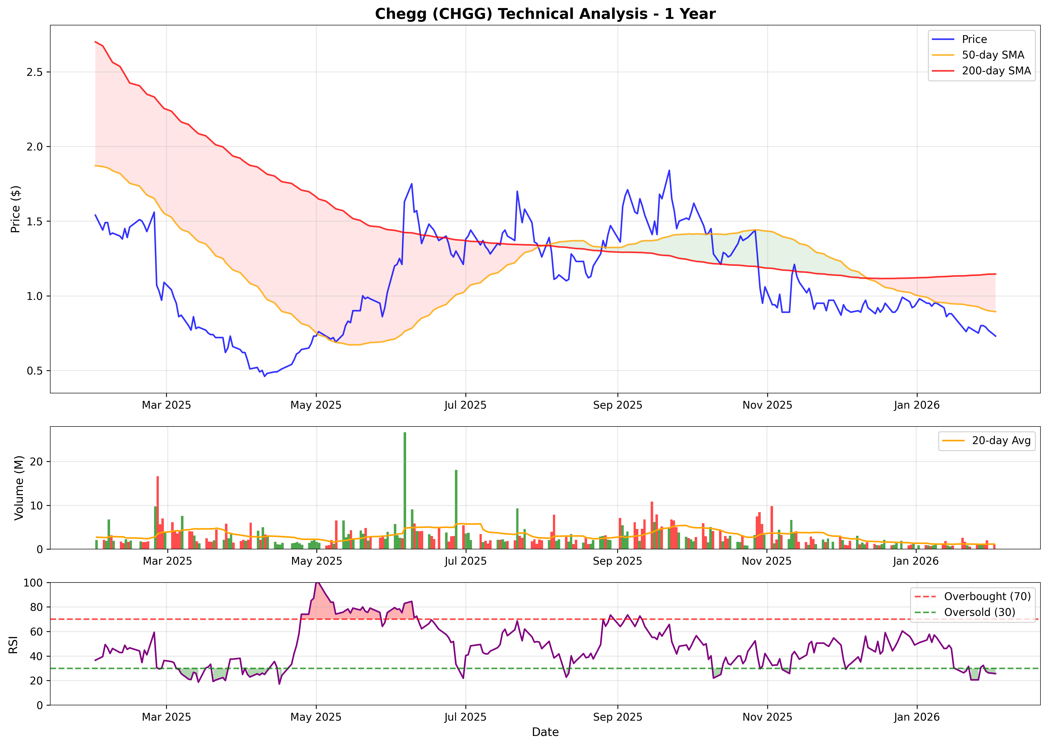Screen dimensions: 1048x746
Task: Click the "20" tick on Volume axis
Action: pyautogui.click(x=36, y=462)
